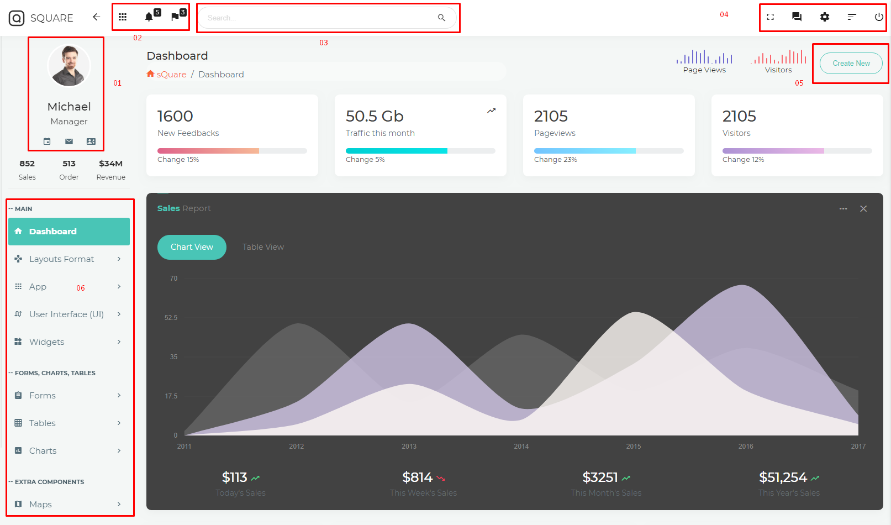Open the notifications bell icon

[149, 17]
